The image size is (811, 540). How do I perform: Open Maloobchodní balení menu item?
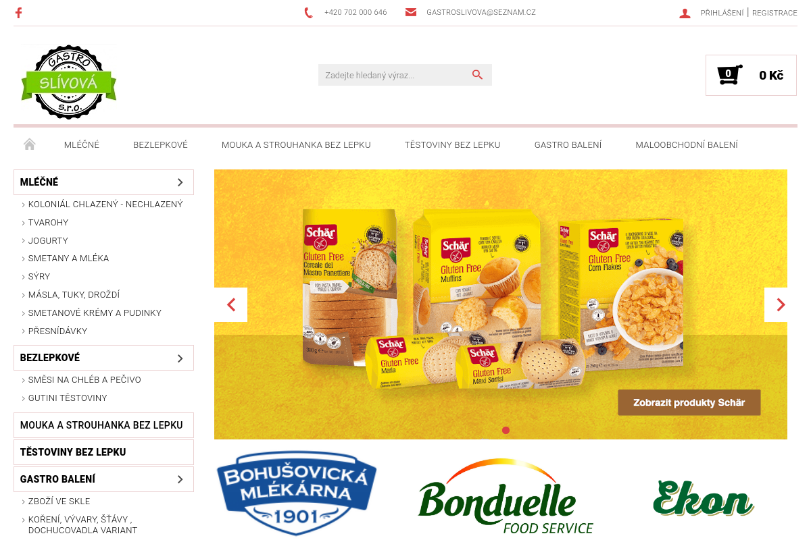tap(687, 144)
